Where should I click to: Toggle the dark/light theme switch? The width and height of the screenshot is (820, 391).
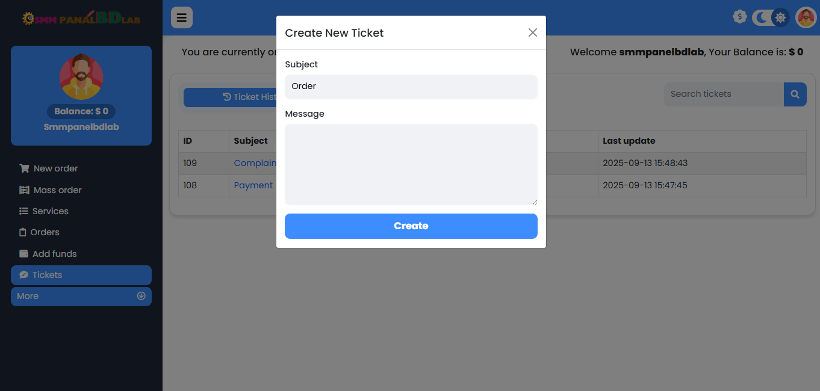[x=771, y=17]
